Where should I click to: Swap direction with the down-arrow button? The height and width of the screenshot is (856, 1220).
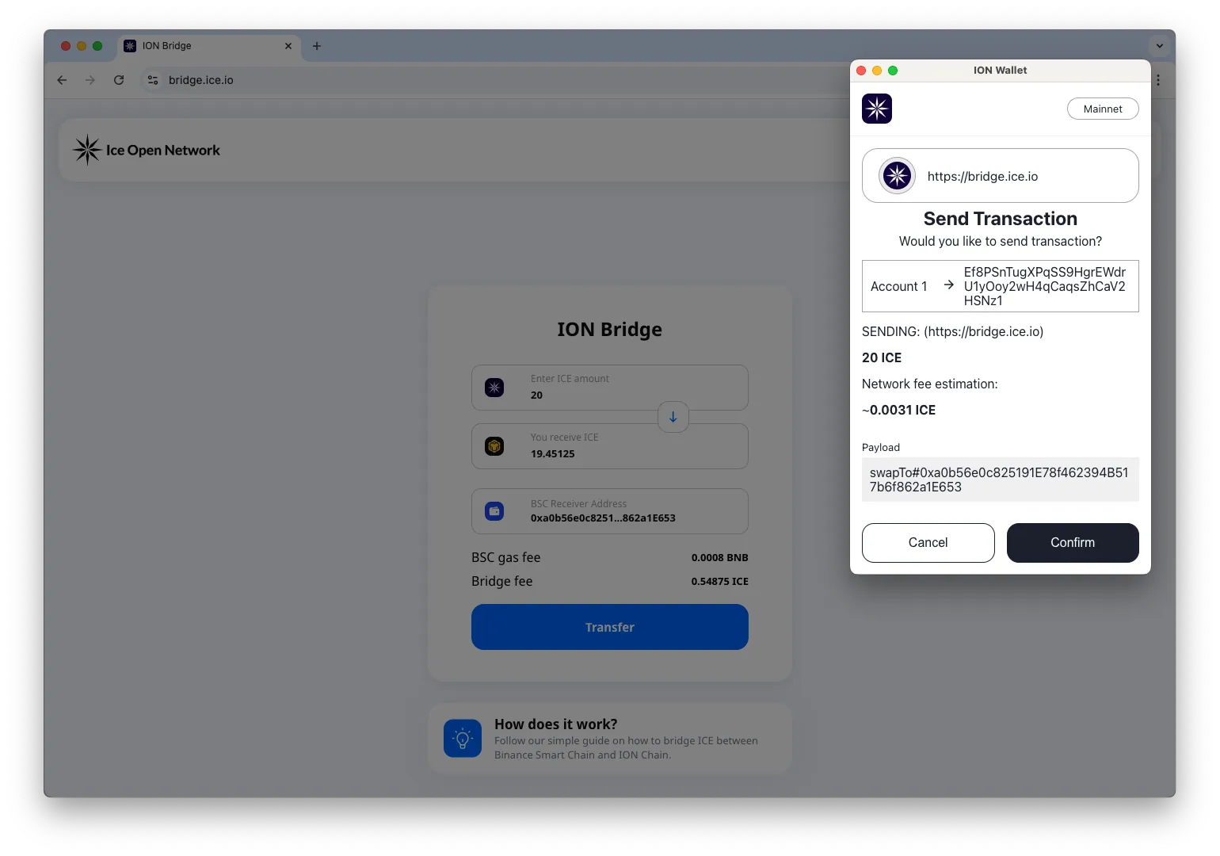(x=673, y=417)
